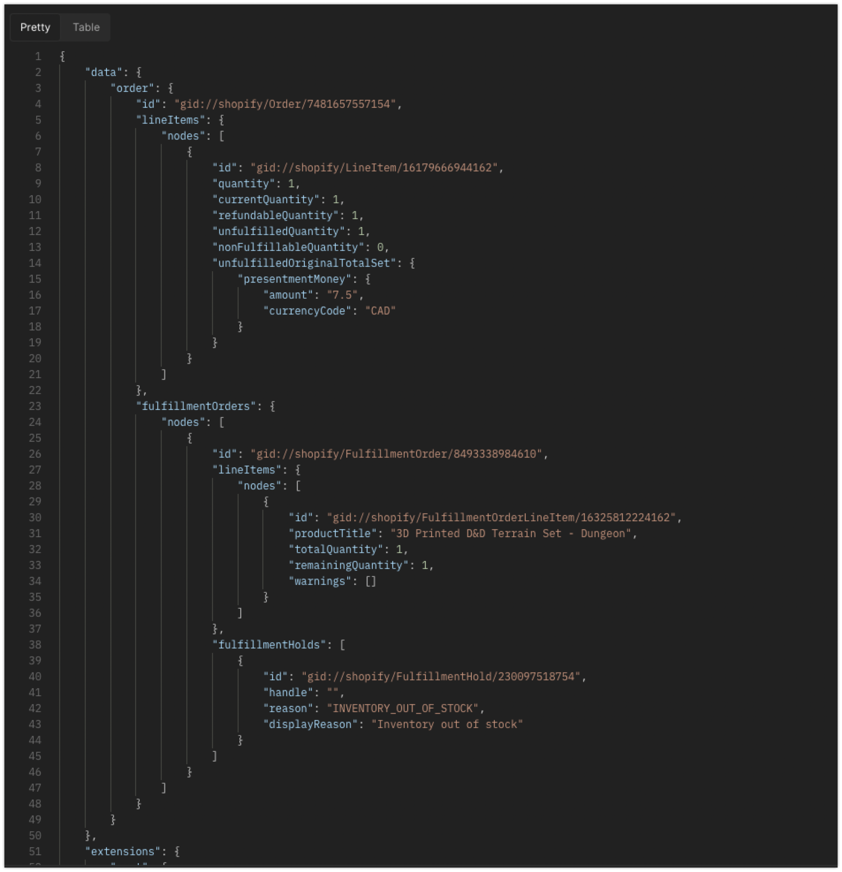Click the "unfulfilledOriginalTotalSet" key
842x872 pixels.
(x=304, y=263)
